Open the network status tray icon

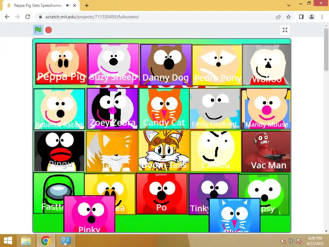(x=291, y=241)
